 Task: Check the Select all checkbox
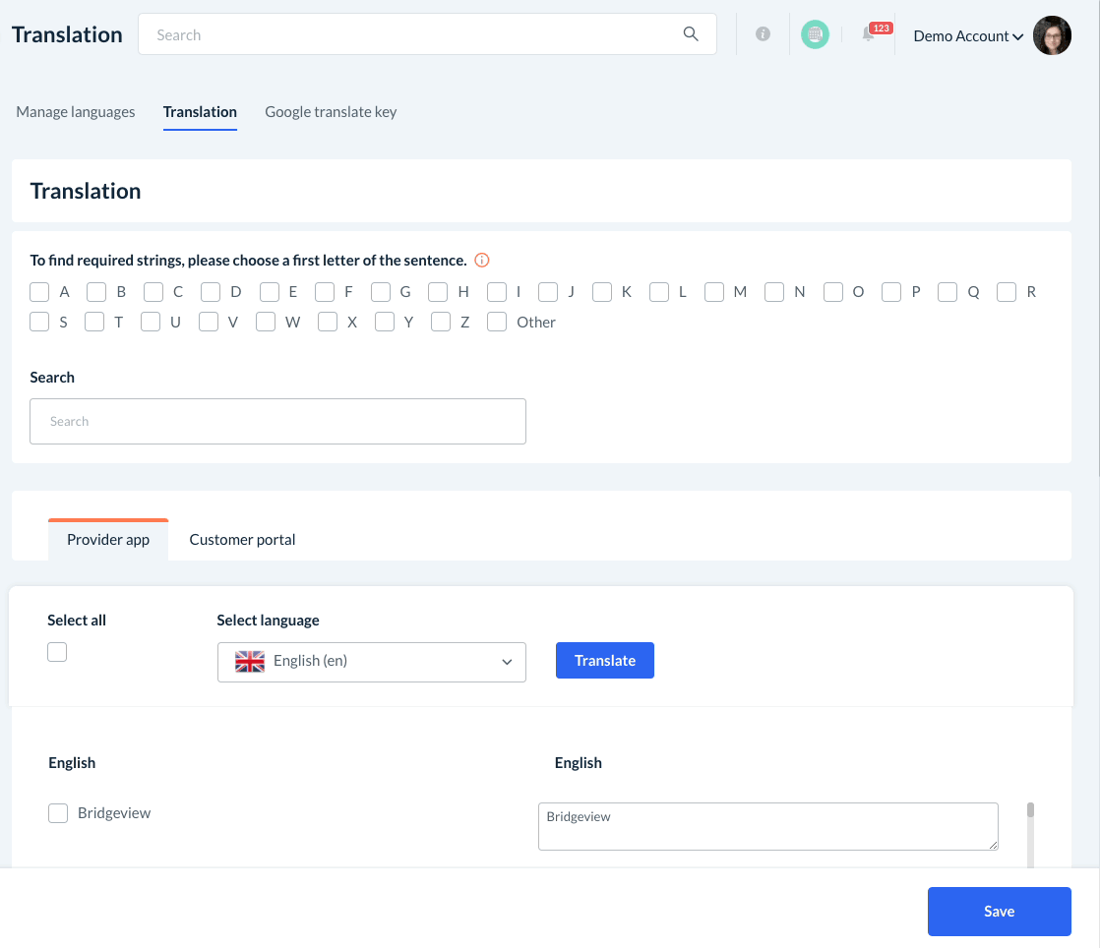[x=57, y=652]
